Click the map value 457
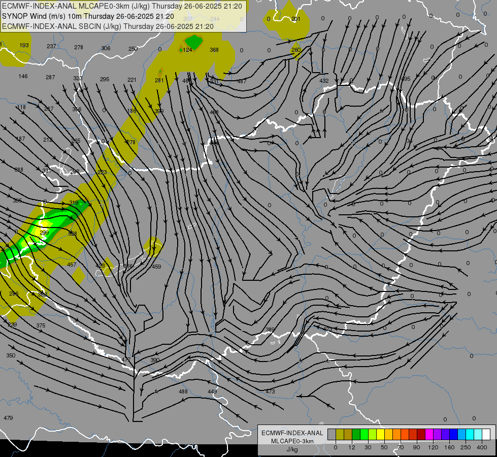 tap(72, 265)
